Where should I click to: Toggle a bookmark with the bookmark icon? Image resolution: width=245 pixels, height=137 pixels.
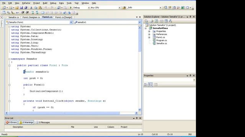42,13
